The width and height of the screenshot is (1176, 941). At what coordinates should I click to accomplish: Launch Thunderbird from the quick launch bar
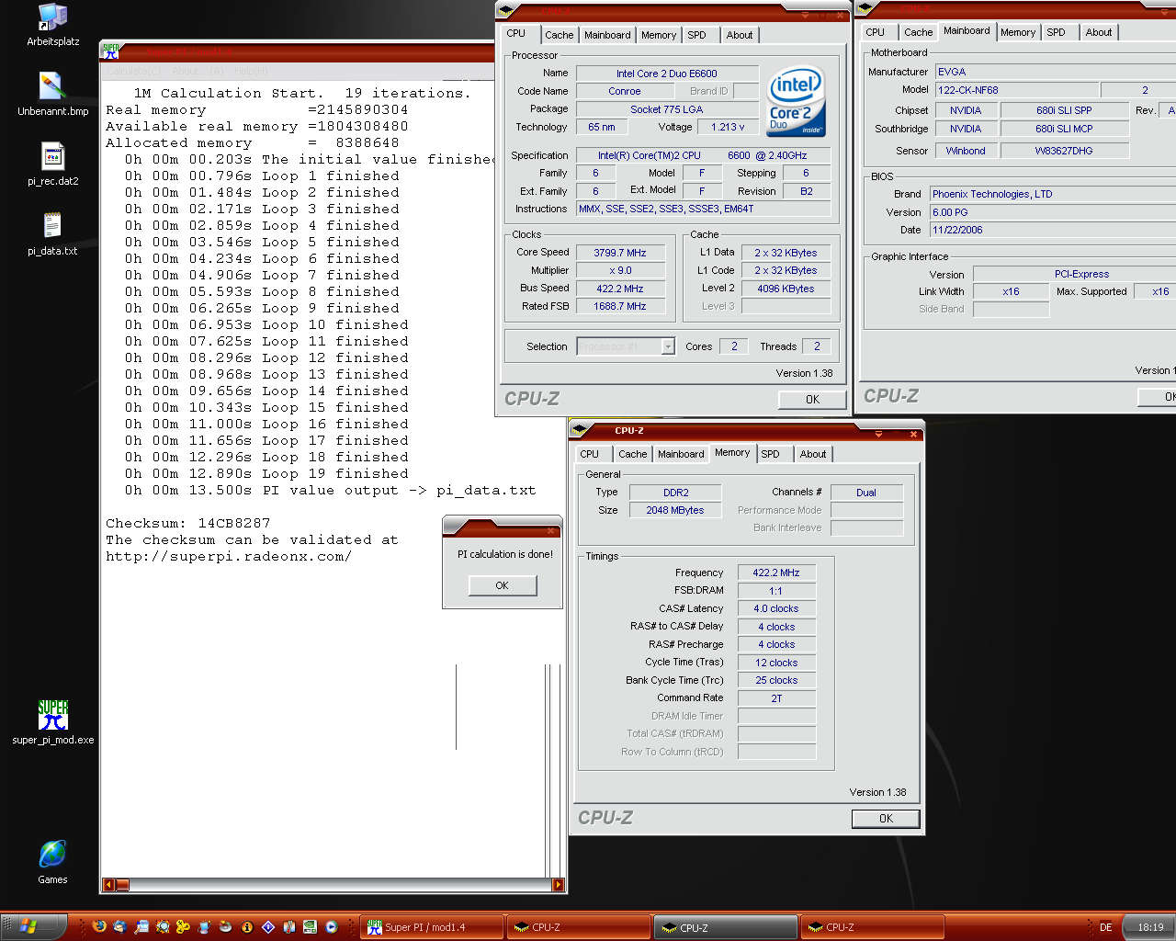119,926
